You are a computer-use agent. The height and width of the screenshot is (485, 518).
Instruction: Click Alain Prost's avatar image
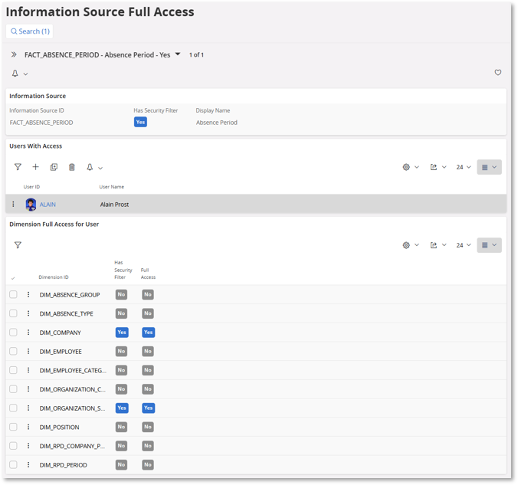[31, 205]
